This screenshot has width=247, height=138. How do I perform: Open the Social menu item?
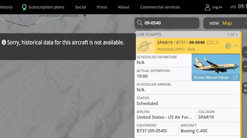(x=80, y=7)
